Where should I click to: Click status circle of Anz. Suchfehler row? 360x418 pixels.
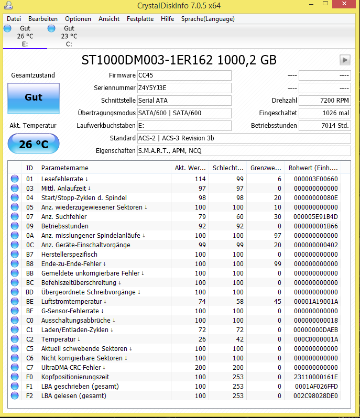(x=15, y=216)
